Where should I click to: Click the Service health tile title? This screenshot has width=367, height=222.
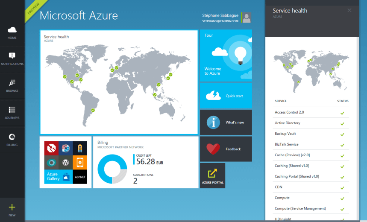56,37
